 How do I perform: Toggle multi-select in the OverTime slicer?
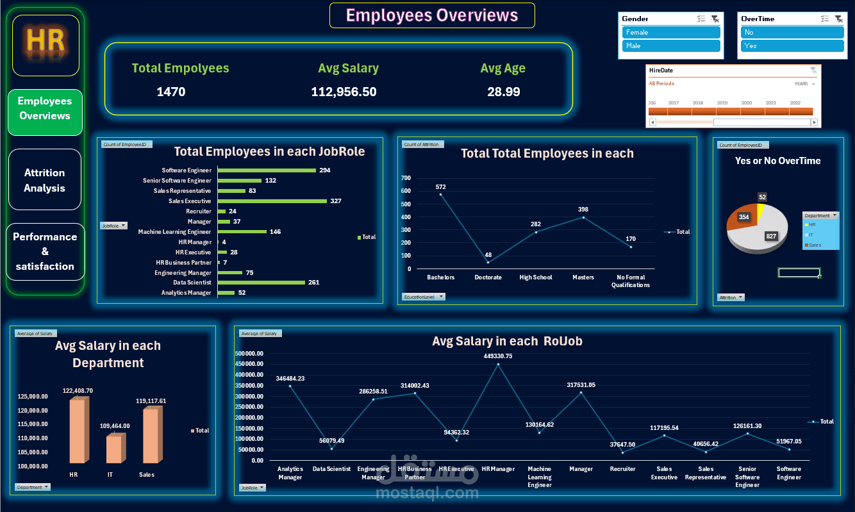coord(825,19)
